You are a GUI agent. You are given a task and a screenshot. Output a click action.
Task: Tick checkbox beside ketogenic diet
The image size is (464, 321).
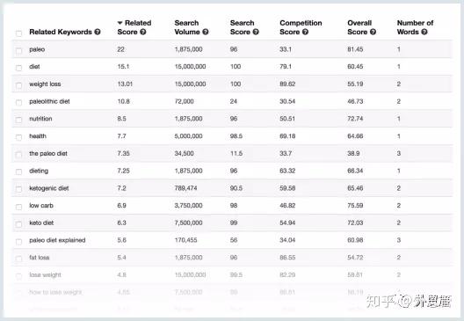(18, 189)
